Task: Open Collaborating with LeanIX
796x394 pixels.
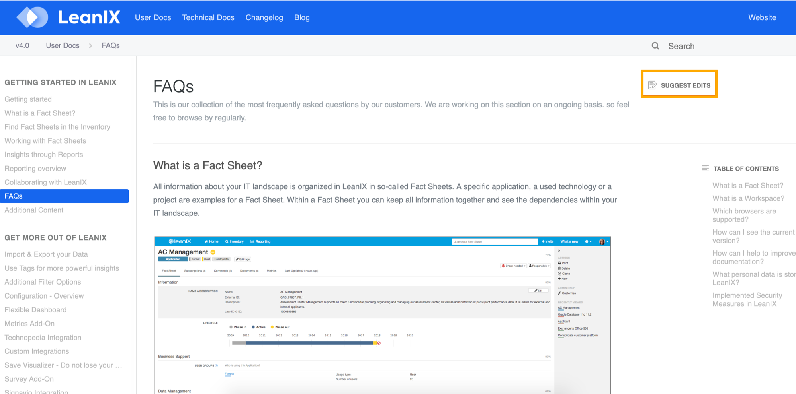Action: [x=45, y=182]
